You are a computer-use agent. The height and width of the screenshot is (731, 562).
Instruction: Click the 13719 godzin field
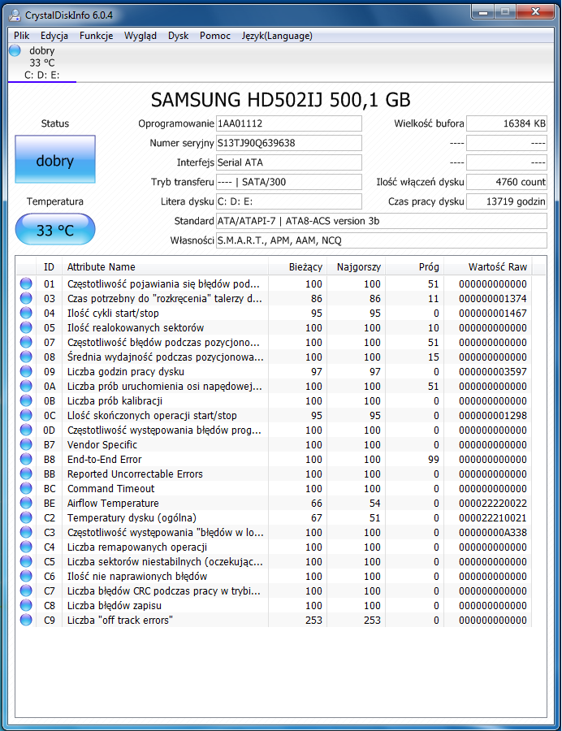507,202
